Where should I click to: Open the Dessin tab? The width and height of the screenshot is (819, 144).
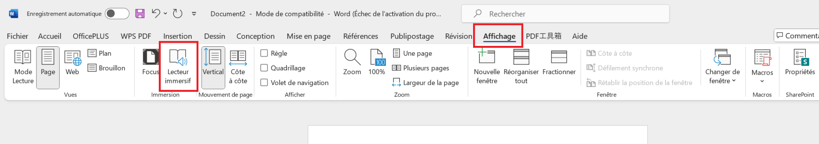(x=215, y=36)
